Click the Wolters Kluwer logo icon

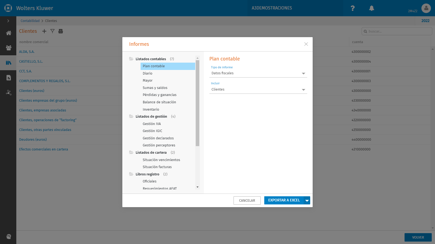coord(8,8)
